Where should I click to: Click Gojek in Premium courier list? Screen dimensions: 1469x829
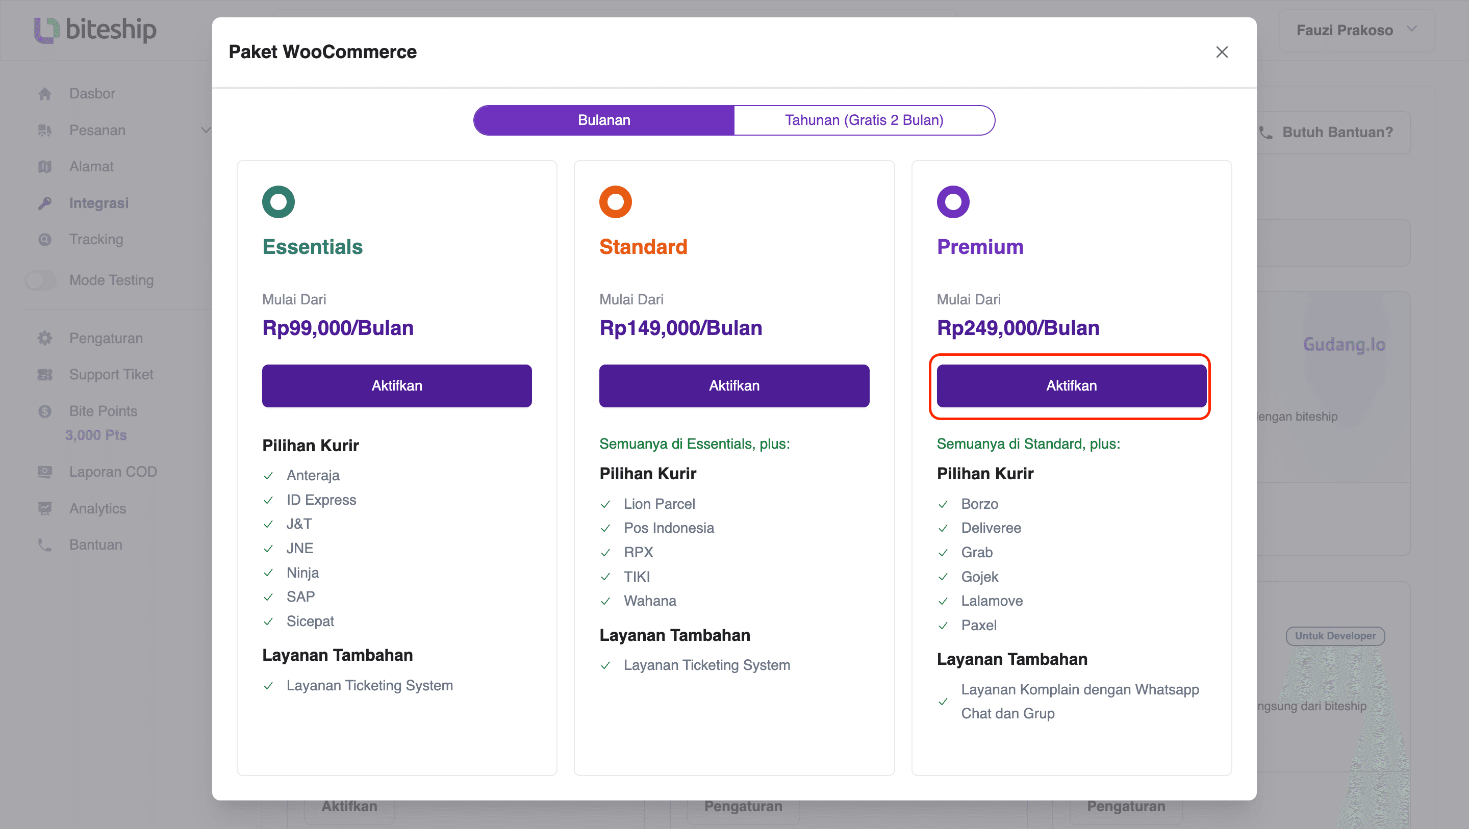click(x=980, y=577)
